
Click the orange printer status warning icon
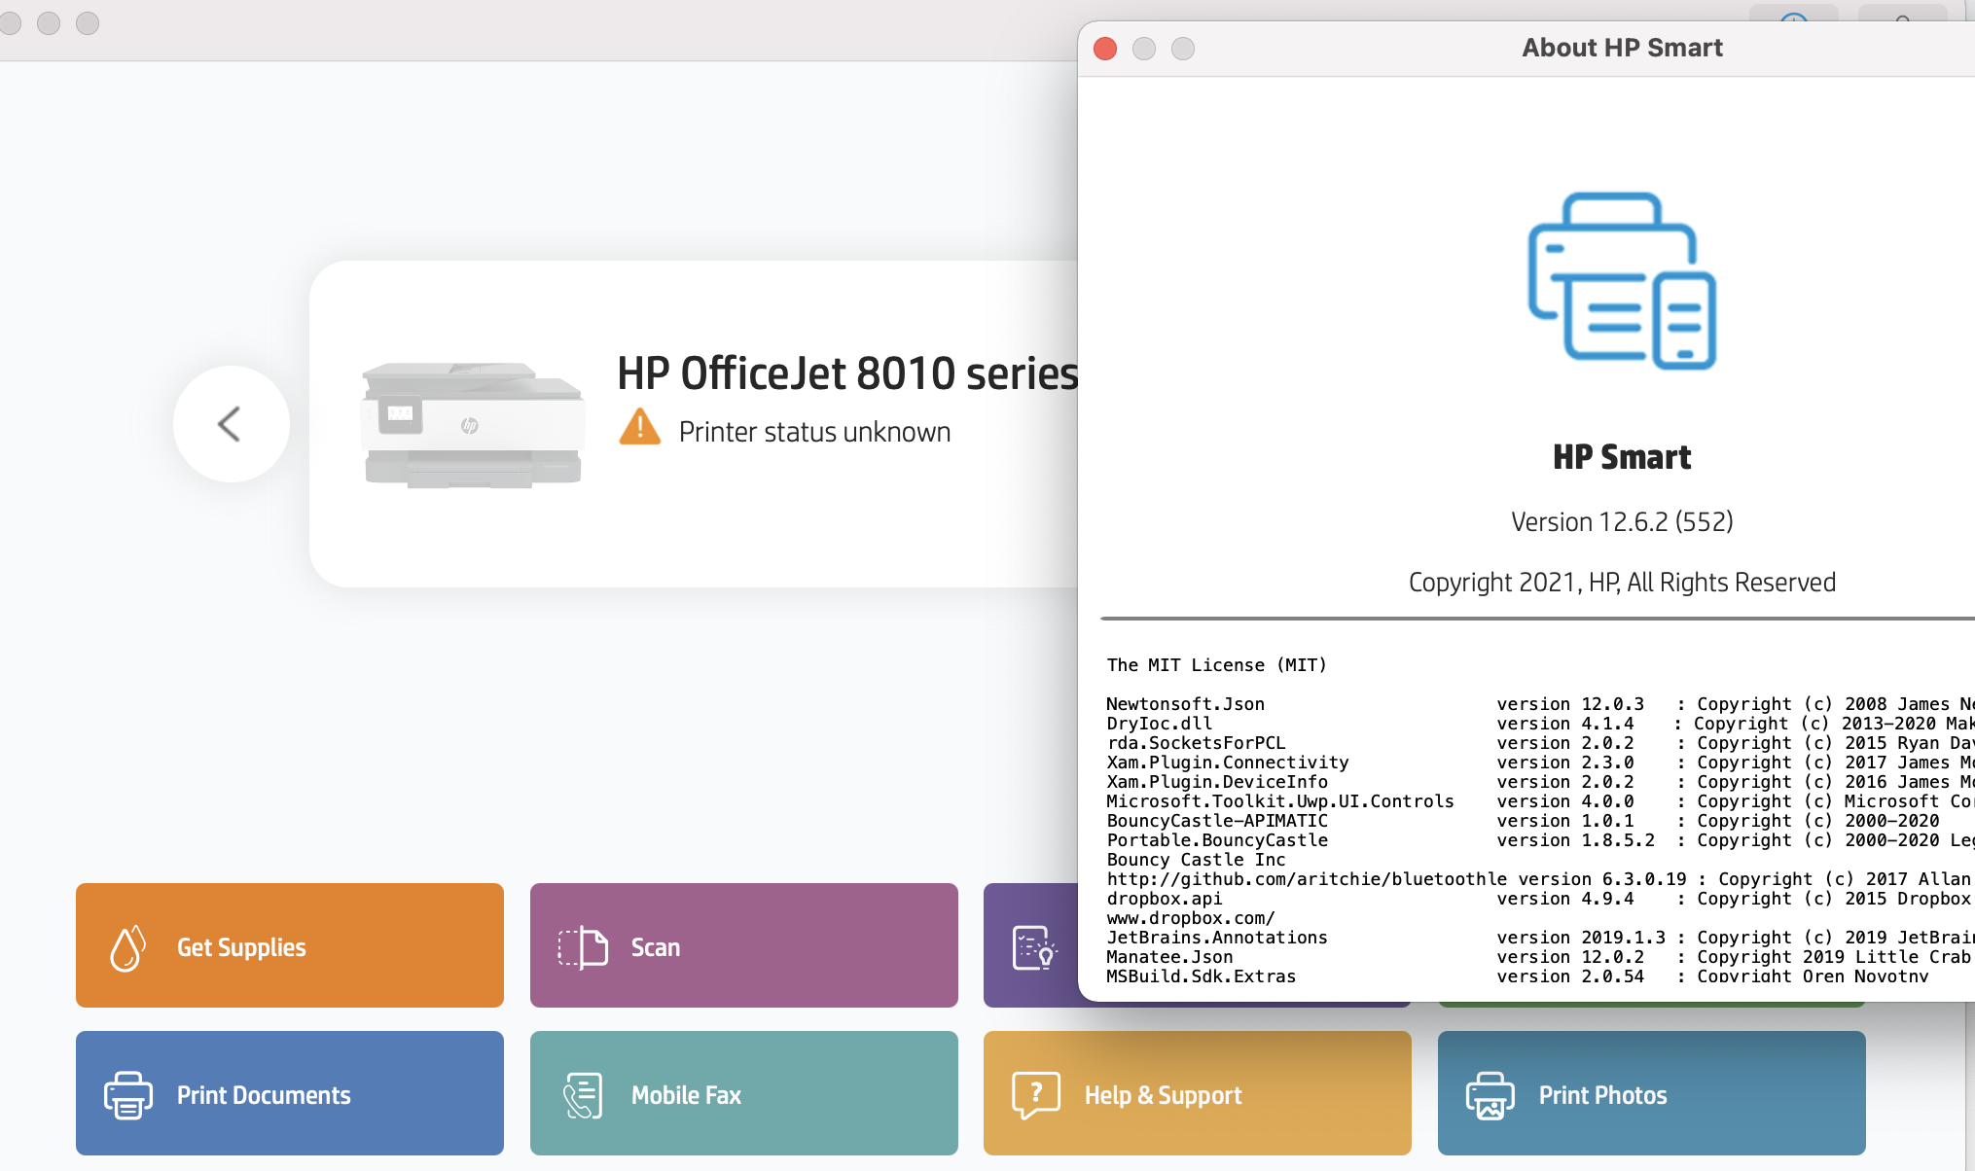639,428
